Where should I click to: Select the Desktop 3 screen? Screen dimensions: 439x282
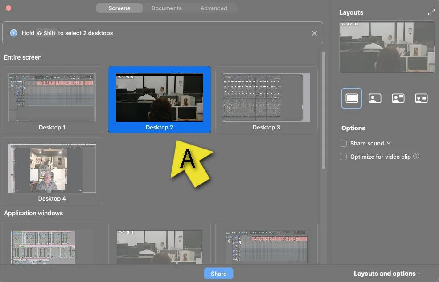pyautogui.click(x=267, y=99)
